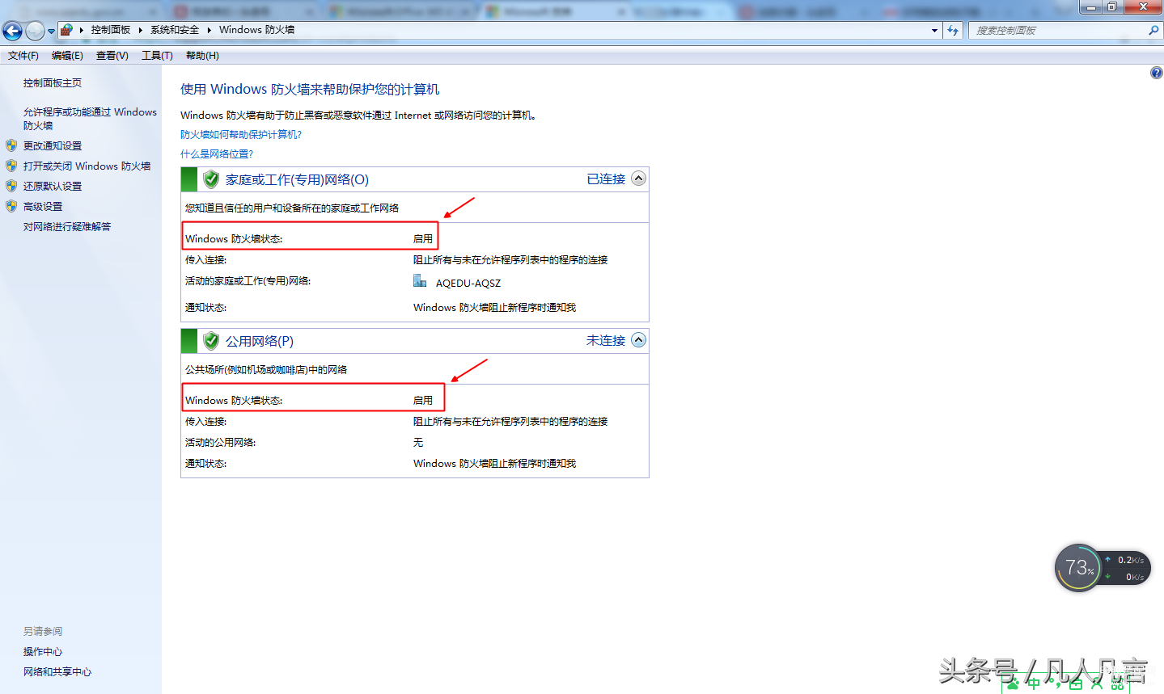This screenshot has height=694, width=1164.
Task: Select the AQEDU-AQSZ network name text
Action: (x=468, y=284)
